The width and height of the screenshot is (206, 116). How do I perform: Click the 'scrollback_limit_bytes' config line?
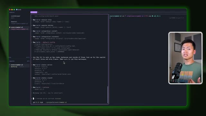click(x=49, y=52)
